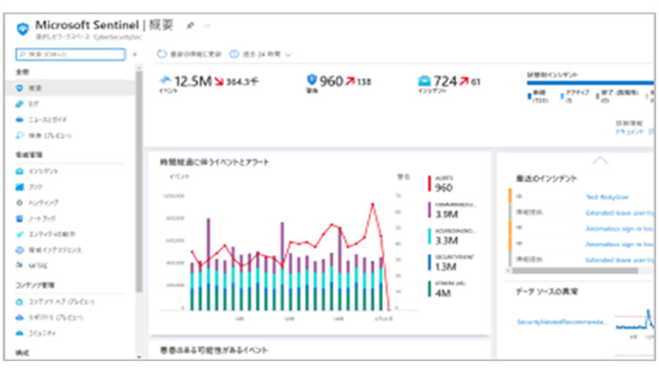This screenshot has height=371, width=659.
Task: Click the 最近のインシデント heading
Action: click(x=547, y=179)
